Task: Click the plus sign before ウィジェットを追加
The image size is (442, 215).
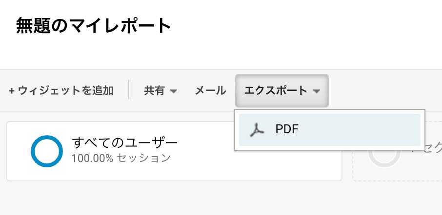Action: click(x=12, y=91)
